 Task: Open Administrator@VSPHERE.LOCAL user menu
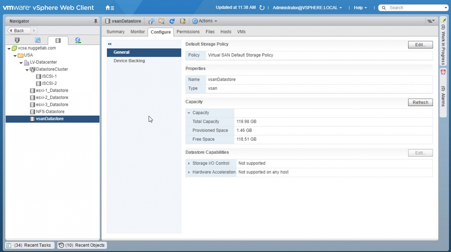click(x=307, y=8)
